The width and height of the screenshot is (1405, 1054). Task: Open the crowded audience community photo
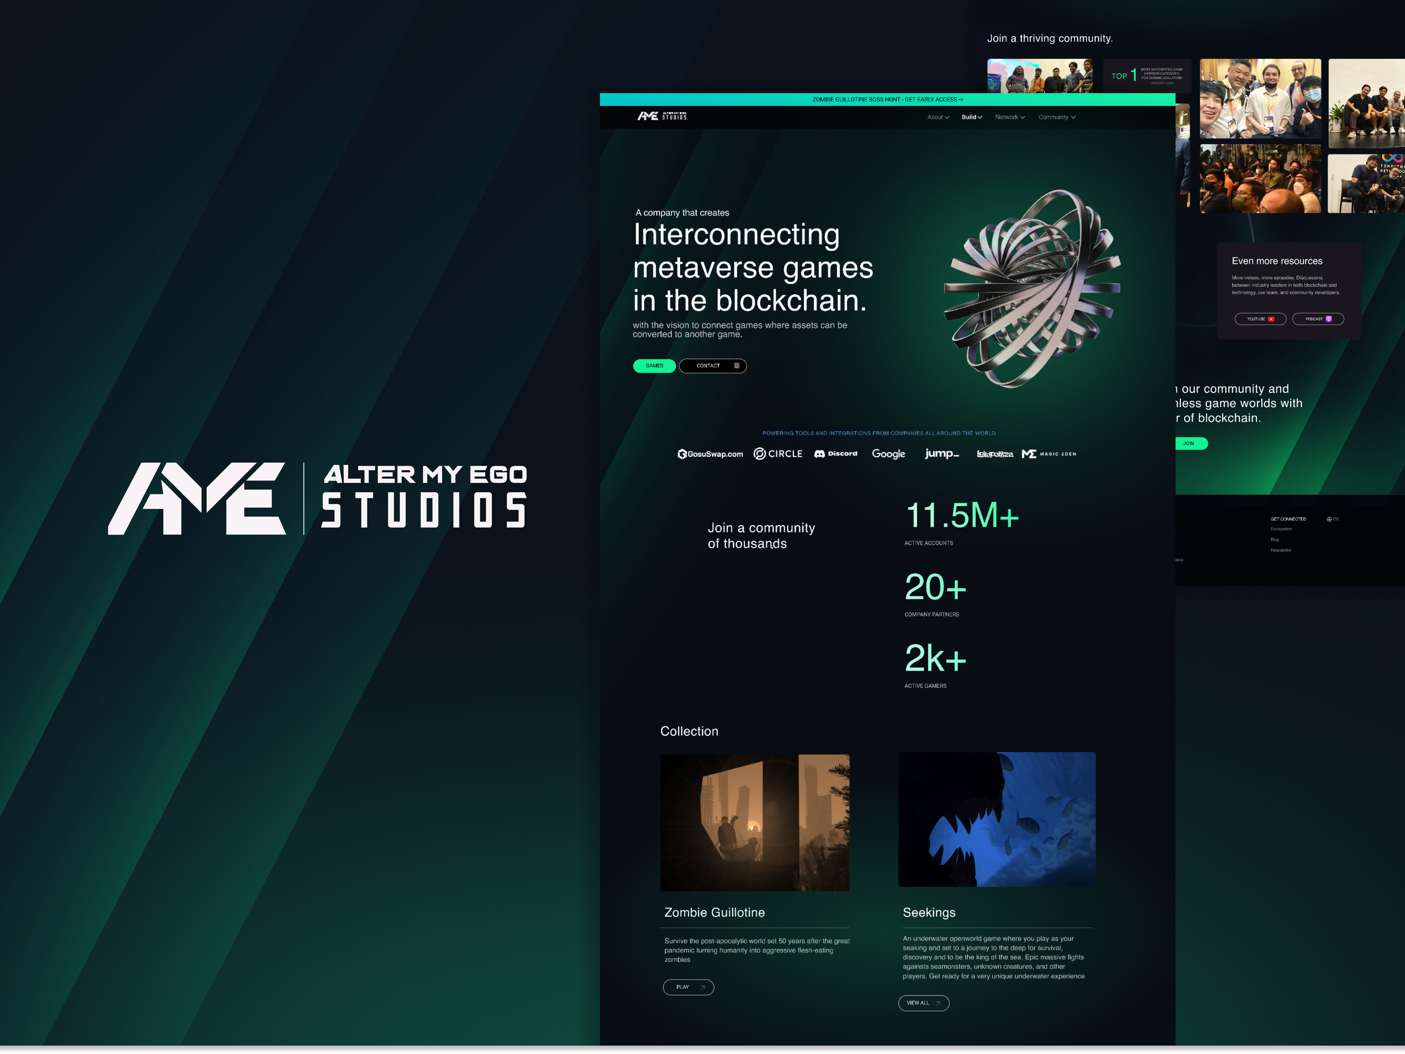point(1260,178)
